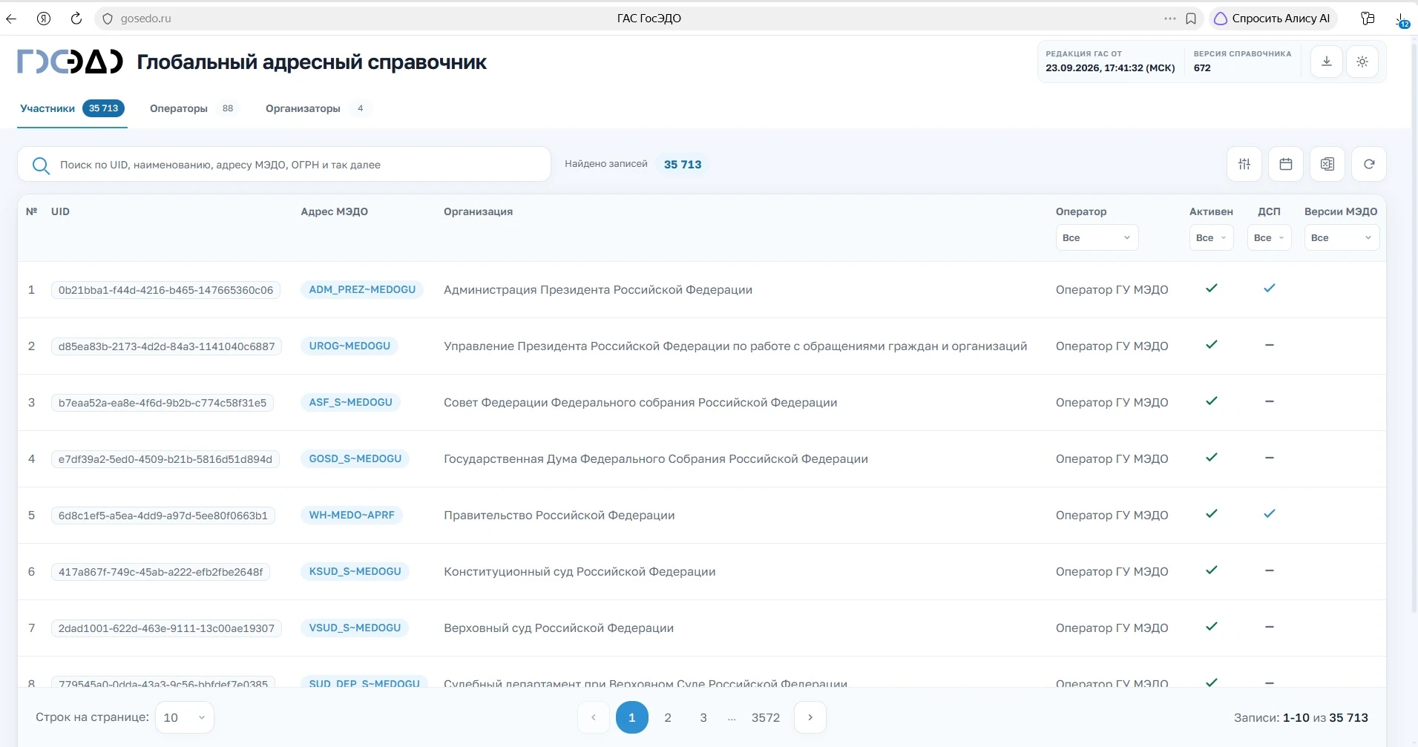Open the Версии МЭДО filter dropdown
Screen dimensions: 1418x747
tap(1342, 237)
